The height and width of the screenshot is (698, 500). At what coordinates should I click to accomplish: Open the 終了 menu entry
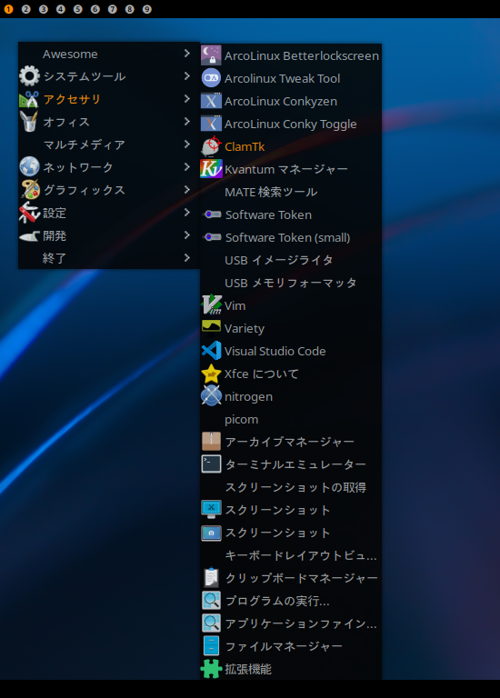tap(109, 258)
